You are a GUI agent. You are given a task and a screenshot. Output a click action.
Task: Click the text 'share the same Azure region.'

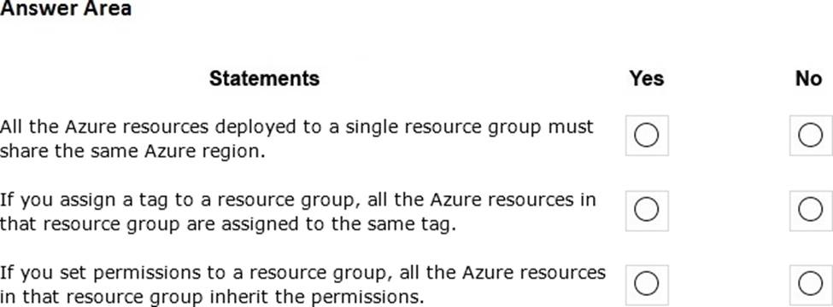click(132, 152)
